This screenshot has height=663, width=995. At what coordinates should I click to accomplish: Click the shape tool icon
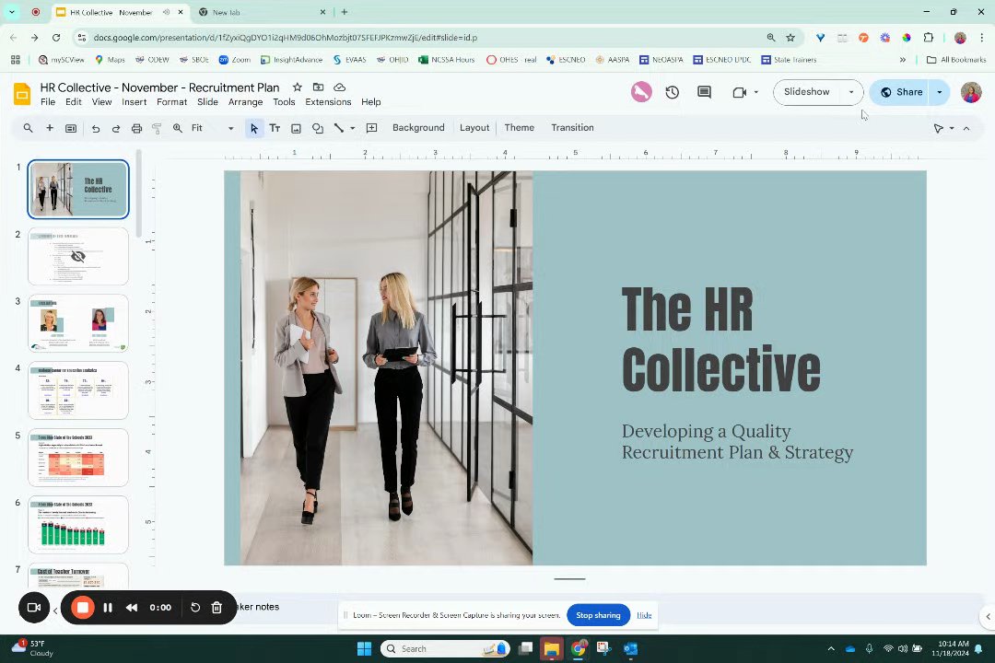coord(317,128)
